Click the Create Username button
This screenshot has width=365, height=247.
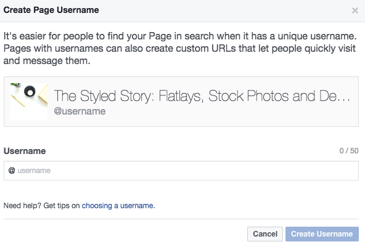pyautogui.click(x=322, y=233)
